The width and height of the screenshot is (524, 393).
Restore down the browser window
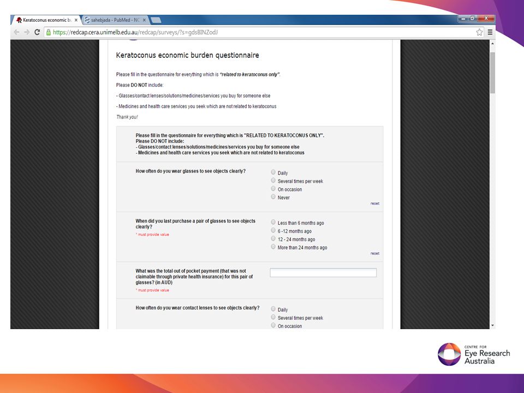(472, 19)
